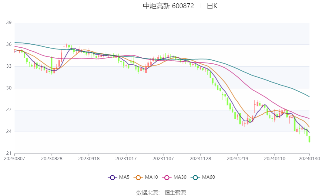Screen dimensions: 322x196
Task: Click the 日K label in the title
Action: click(212, 6)
